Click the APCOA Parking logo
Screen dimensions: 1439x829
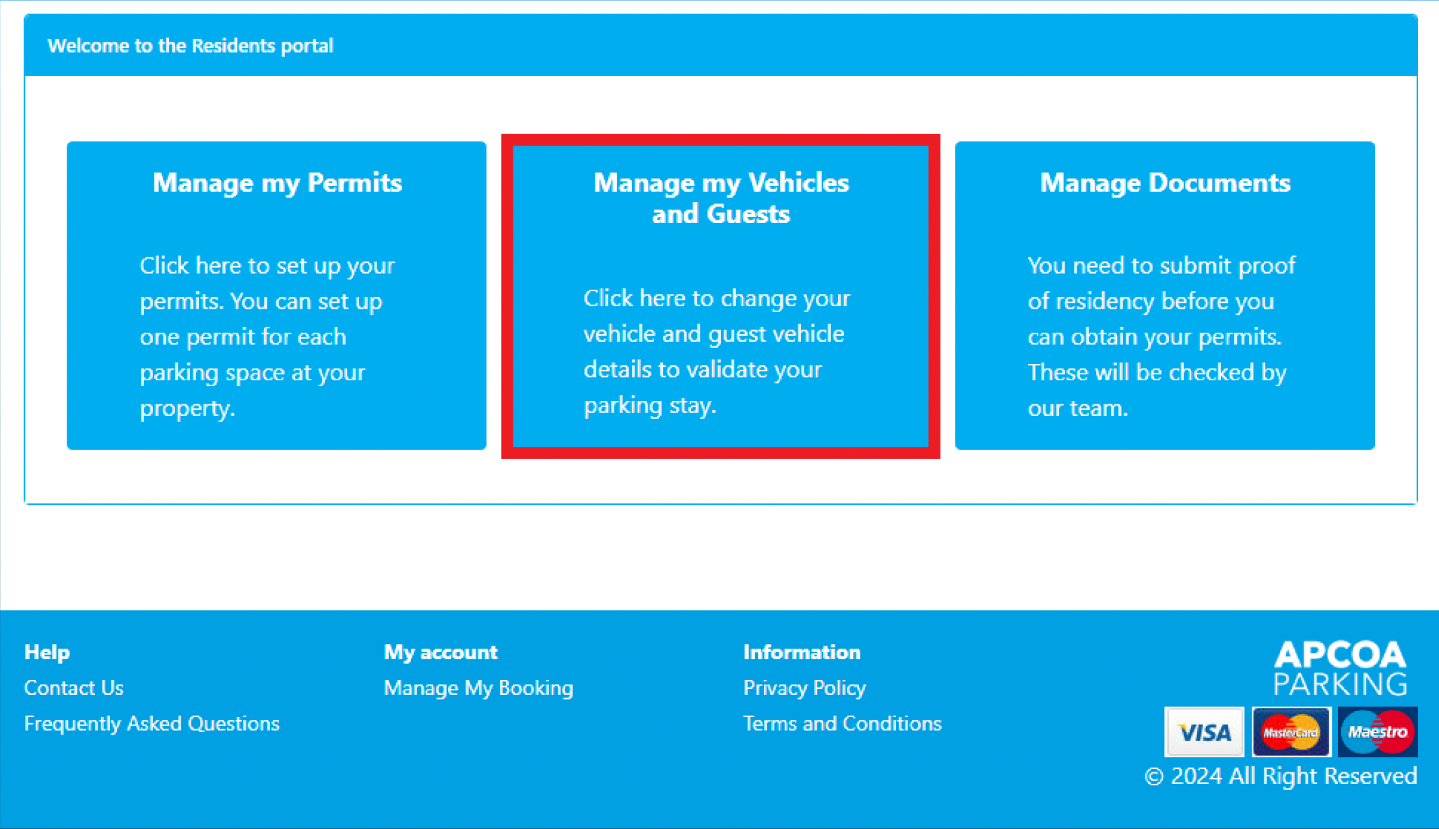click(x=1340, y=667)
